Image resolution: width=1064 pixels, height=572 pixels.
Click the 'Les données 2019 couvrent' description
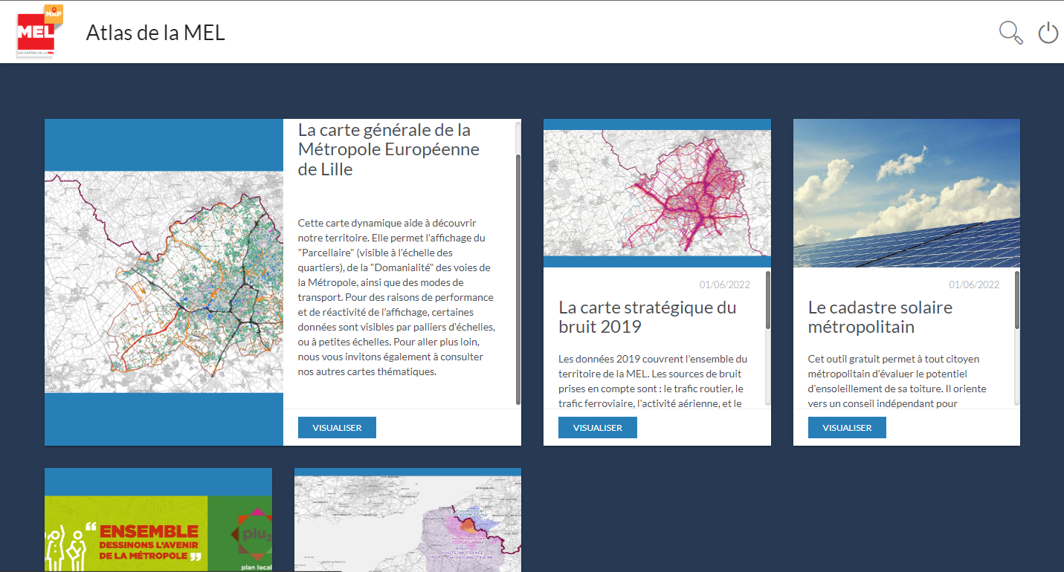[654, 381]
